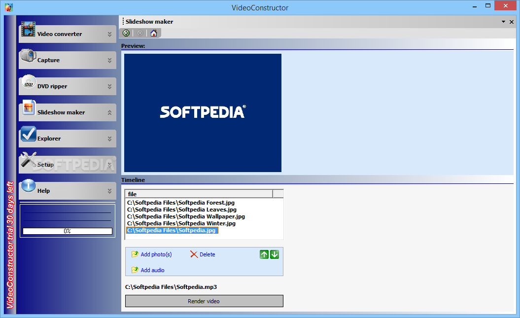Select Softpedia Leaves.jpg in the timeline
Image resolution: width=520 pixels, height=318 pixels.
182,210
